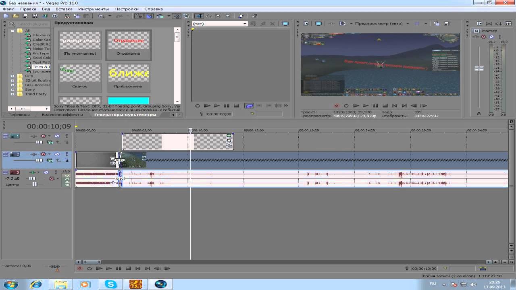Screen dimensions: 516x290
Task: Click audio track 3 pan slider
Action: pos(35,184)
